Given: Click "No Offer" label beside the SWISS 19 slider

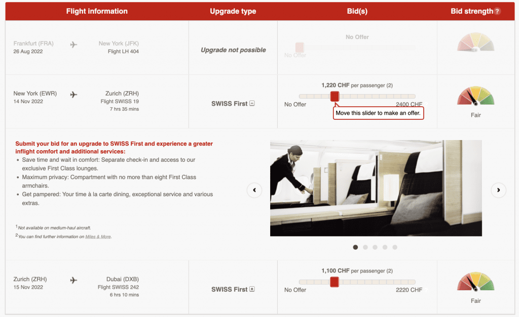Looking at the screenshot, I should 295,104.
